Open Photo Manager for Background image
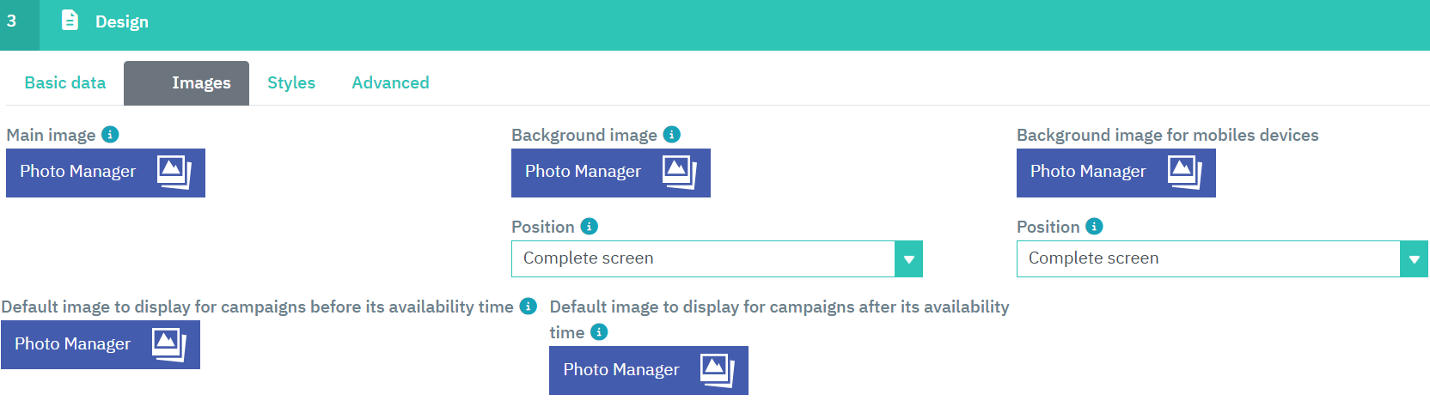Image resolution: width=1430 pixels, height=413 pixels. click(610, 173)
